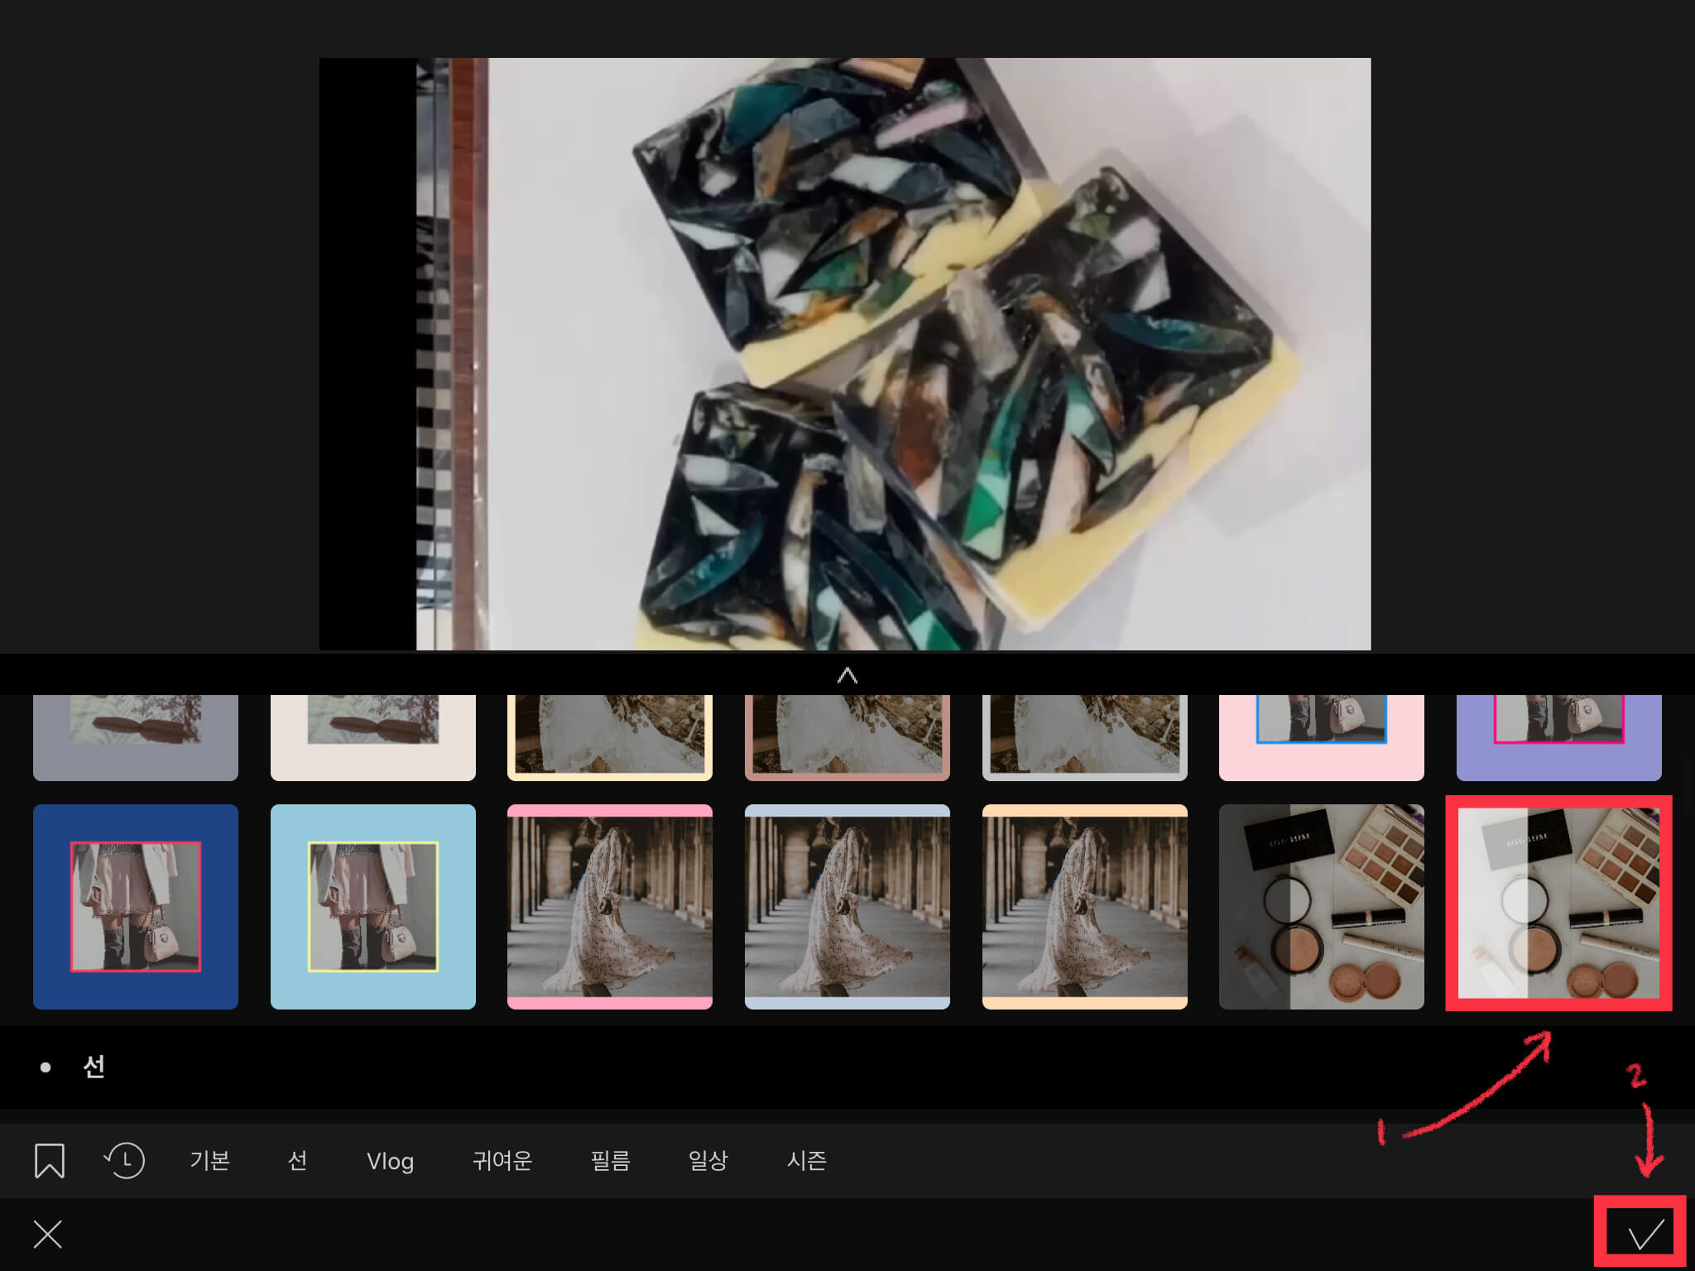Open the Vlog category tab
Viewport: 1695px width, 1271px height.
pyautogui.click(x=390, y=1161)
